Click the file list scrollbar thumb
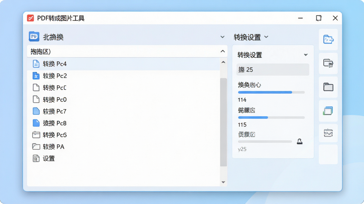Image resolution: width=364 pixels, height=204 pixels. click(x=223, y=122)
